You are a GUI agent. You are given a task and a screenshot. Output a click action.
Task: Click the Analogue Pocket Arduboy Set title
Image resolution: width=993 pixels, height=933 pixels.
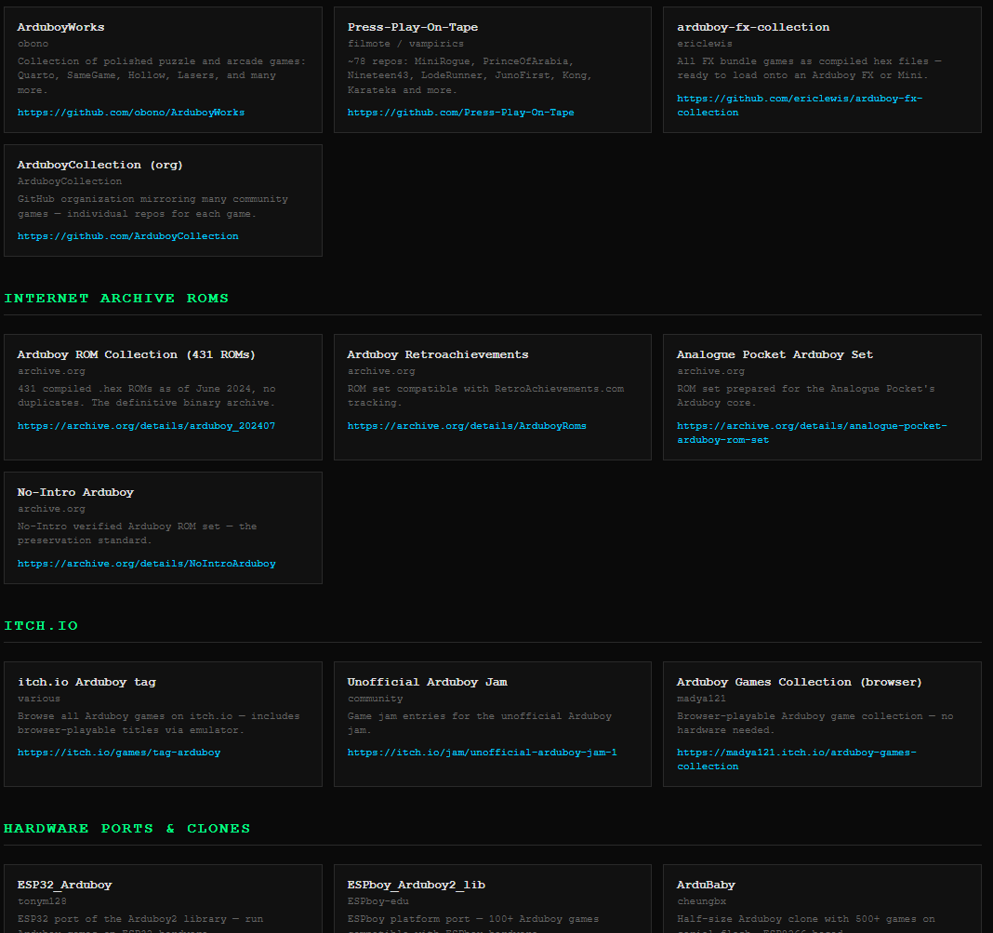(x=775, y=354)
